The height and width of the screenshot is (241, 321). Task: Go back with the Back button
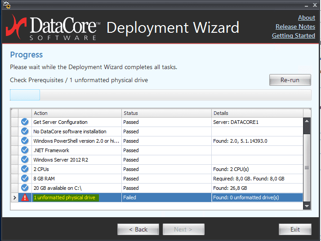(x=138, y=229)
